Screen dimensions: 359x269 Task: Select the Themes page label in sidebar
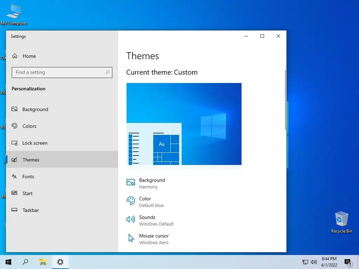[31, 160]
